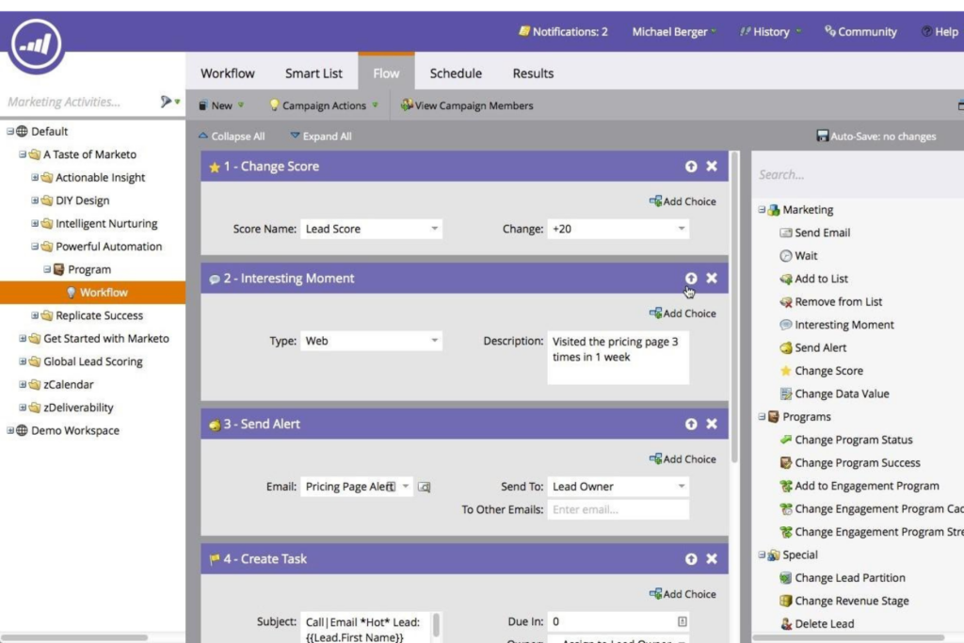
Task: Select the Flow tab
Action: click(x=386, y=73)
